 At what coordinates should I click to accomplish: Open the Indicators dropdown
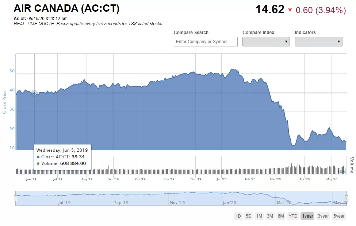(318, 42)
